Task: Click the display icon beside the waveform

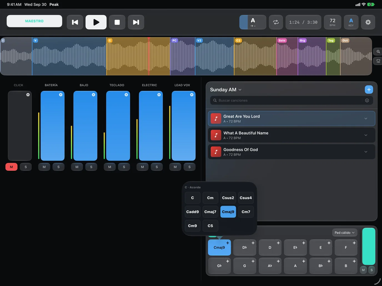Action: pyautogui.click(x=378, y=61)
